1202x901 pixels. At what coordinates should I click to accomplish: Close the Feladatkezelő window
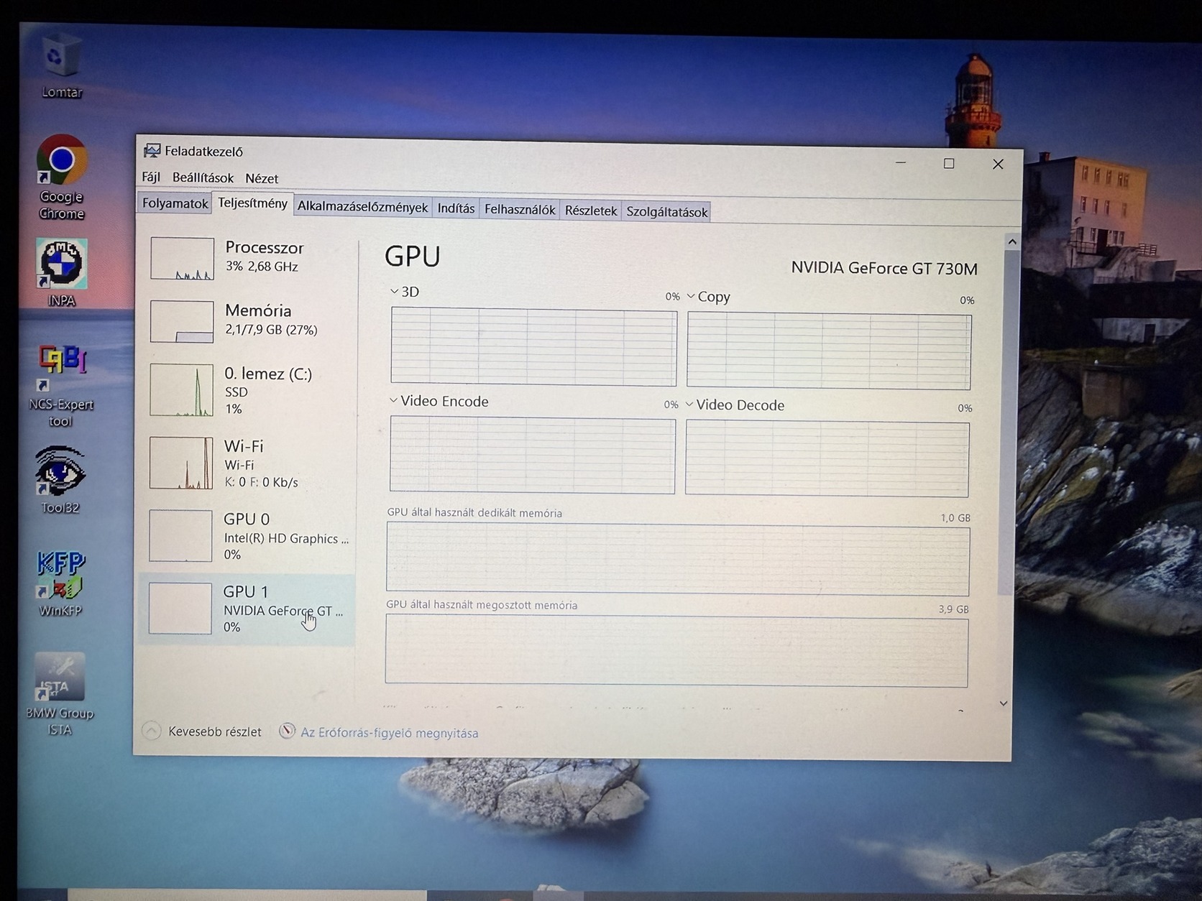(x=998, y=165)
